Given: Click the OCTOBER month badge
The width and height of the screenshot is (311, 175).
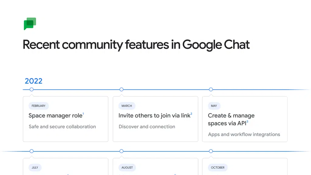Looking at the screenshot, I should point(218,167).
